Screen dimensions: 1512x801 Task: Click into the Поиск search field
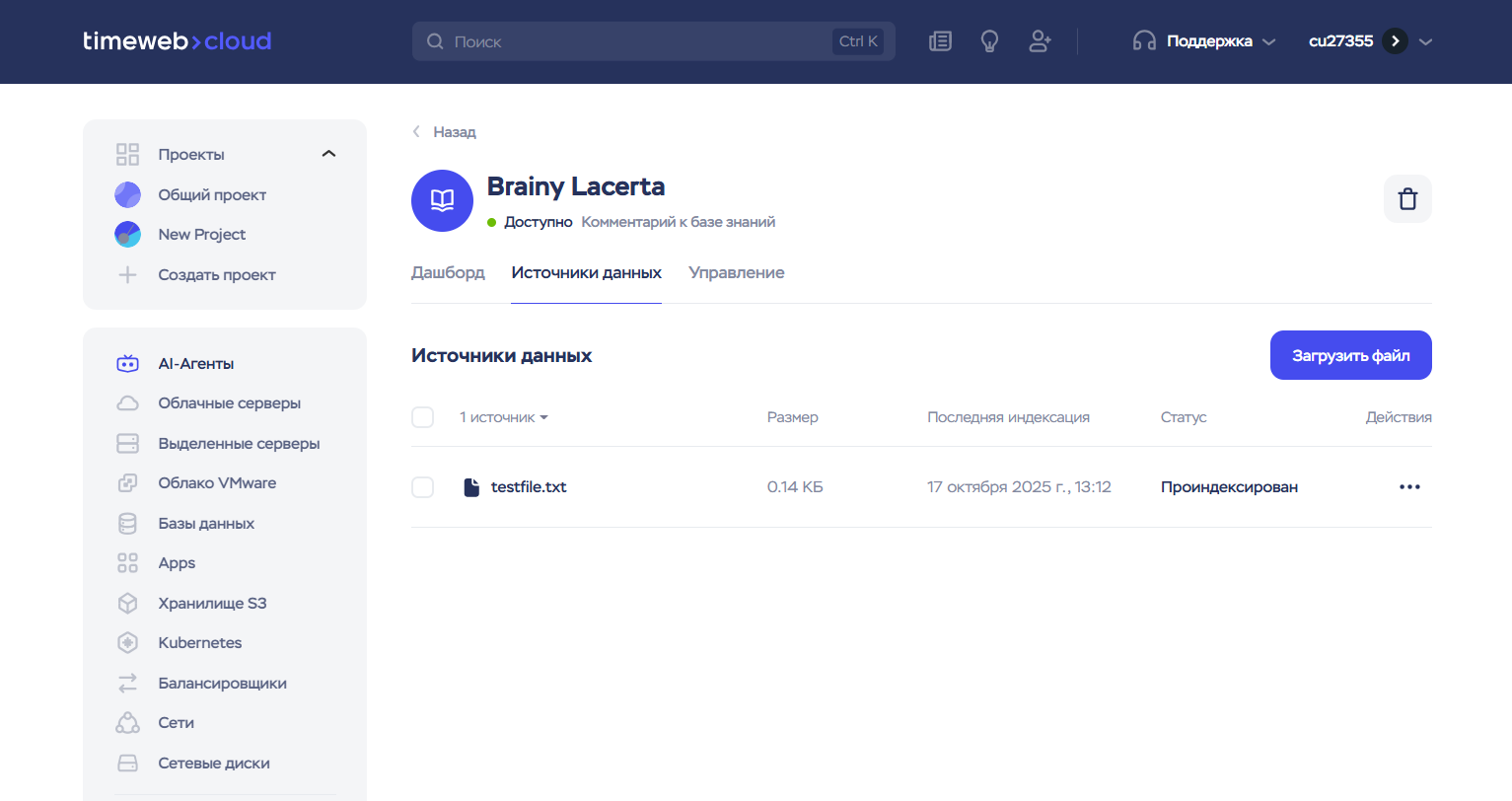631,41
